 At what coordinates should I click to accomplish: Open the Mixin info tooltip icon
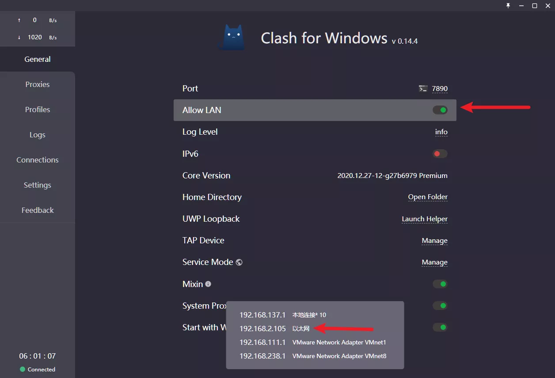tap(208, 284)
